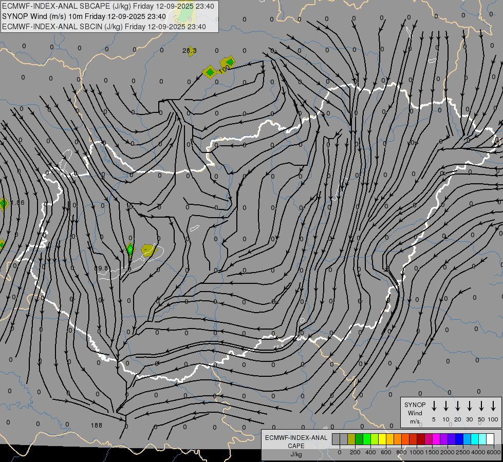
Task: Pick the cyan swatch before 4000 tick
Action: [x=475, y=439]
